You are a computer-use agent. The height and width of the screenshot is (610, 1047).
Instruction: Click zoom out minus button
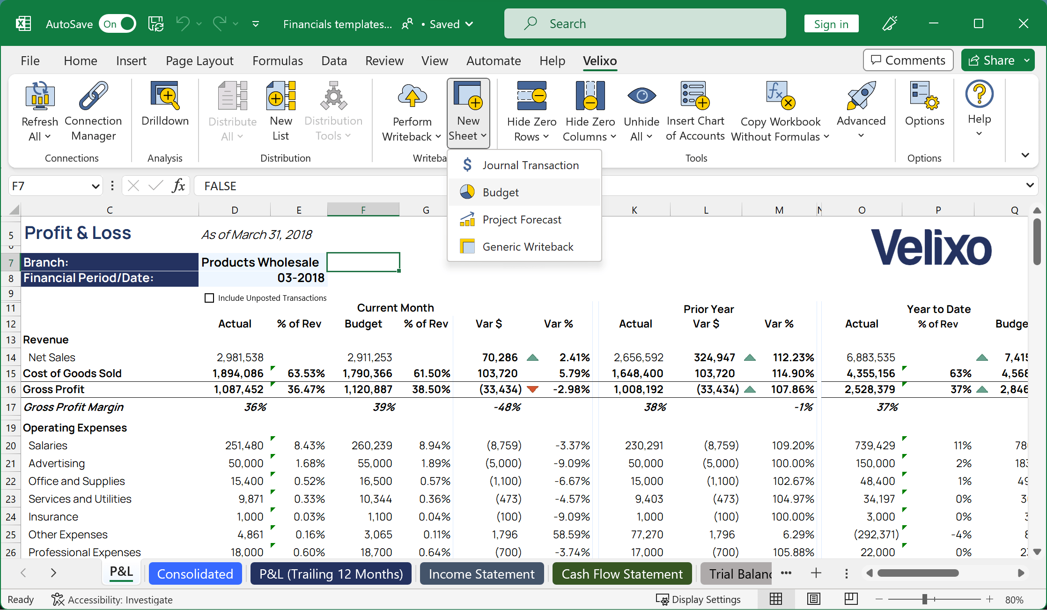(x=879, y=599)
